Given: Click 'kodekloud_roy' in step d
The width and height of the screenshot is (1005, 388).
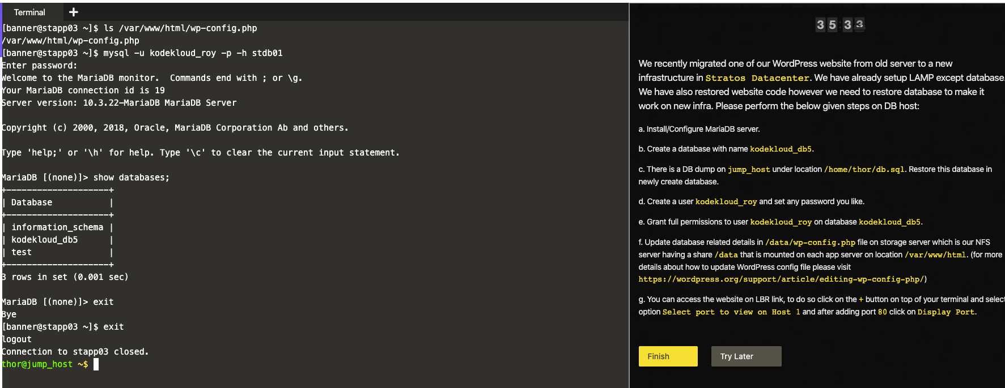Looking at the screenshot, I should [x=726, y=201].
